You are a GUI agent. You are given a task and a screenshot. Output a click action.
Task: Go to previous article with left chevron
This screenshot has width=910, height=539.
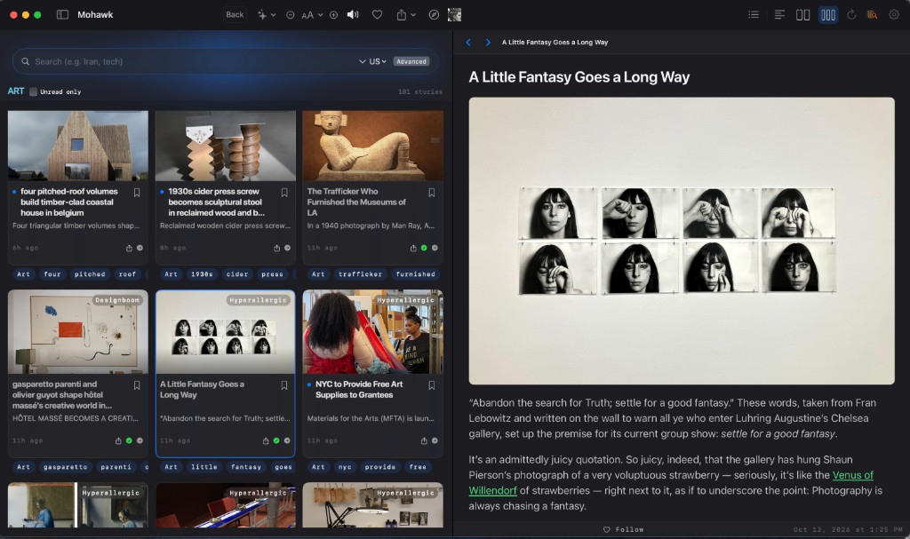468,43
